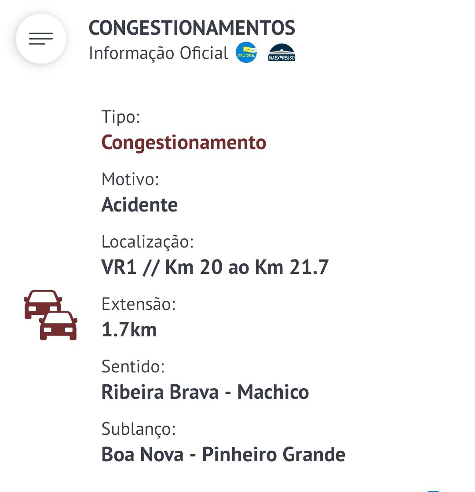The height and width of the screenshot is (492, 475).
Task: Select the 1.7km extension value
Action: click(129, 330)
